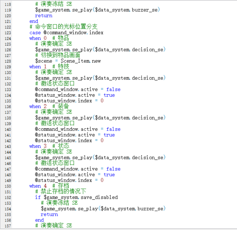Click the 'when 3 # 状态' line
Viewport: 237px width, 230px height.
click(x=49, y=146)
